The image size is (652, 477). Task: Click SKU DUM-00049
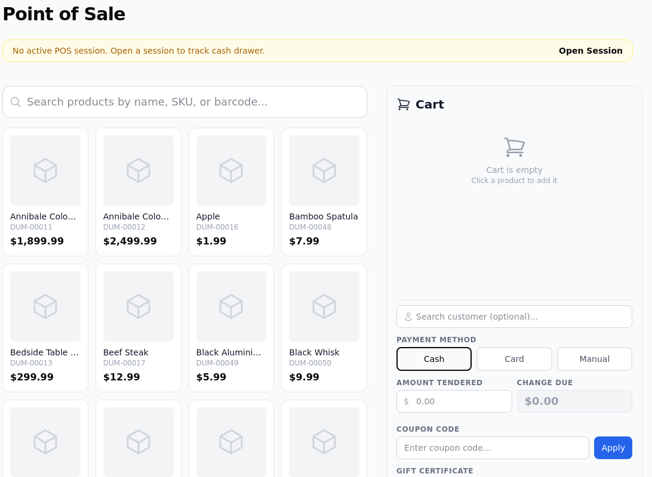tap(217, 363)
